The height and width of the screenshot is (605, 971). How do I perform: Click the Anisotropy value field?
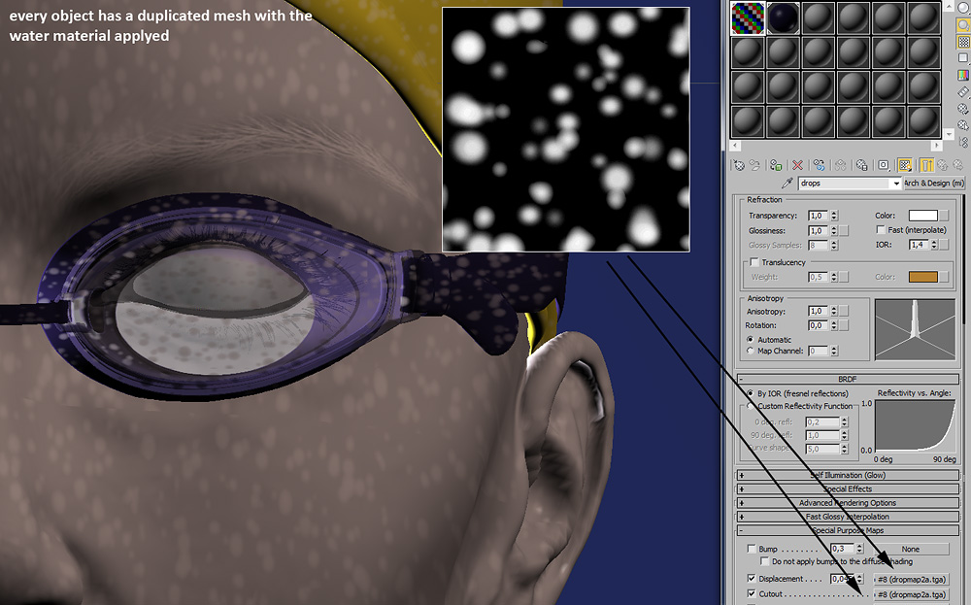pyautogui.click(x=818, y=311)
